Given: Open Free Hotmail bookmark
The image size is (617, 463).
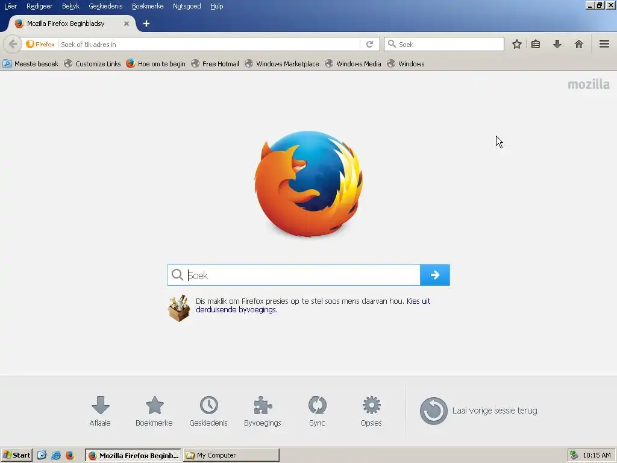Looking at the screenshot, I should (x=215, y=64).
